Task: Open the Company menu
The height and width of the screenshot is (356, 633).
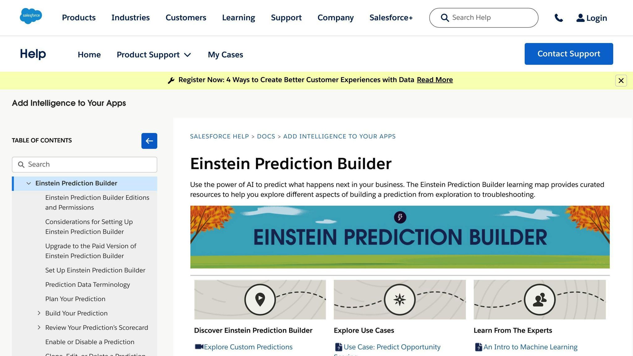Action: [x=336, y=18]
